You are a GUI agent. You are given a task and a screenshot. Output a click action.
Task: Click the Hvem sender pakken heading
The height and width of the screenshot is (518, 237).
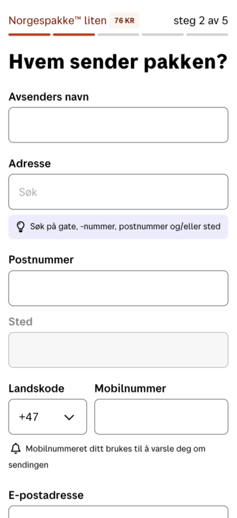point(118,62)
